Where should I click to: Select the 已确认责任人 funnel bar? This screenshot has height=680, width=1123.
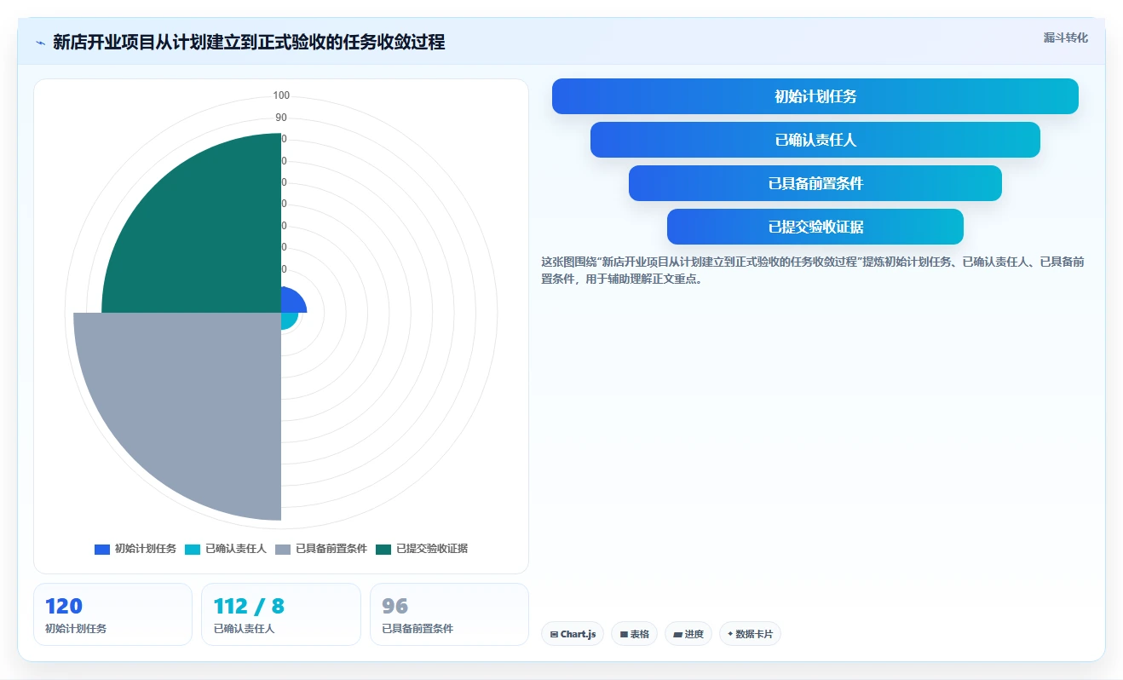(x=815, y=140)
